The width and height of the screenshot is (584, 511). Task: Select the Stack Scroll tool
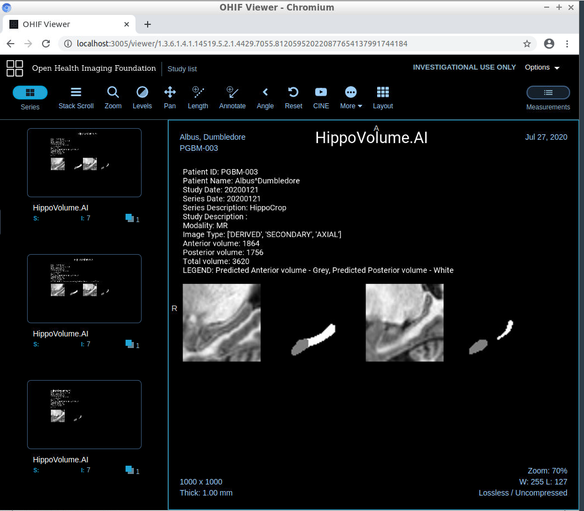pyautogui.click(x=76, y=98)
